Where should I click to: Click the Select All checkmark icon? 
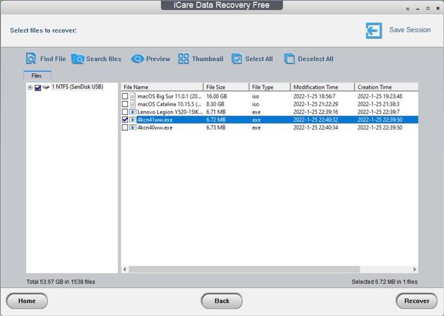[237, 58]
